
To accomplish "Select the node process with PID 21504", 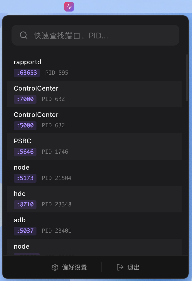I will (95, 172).
